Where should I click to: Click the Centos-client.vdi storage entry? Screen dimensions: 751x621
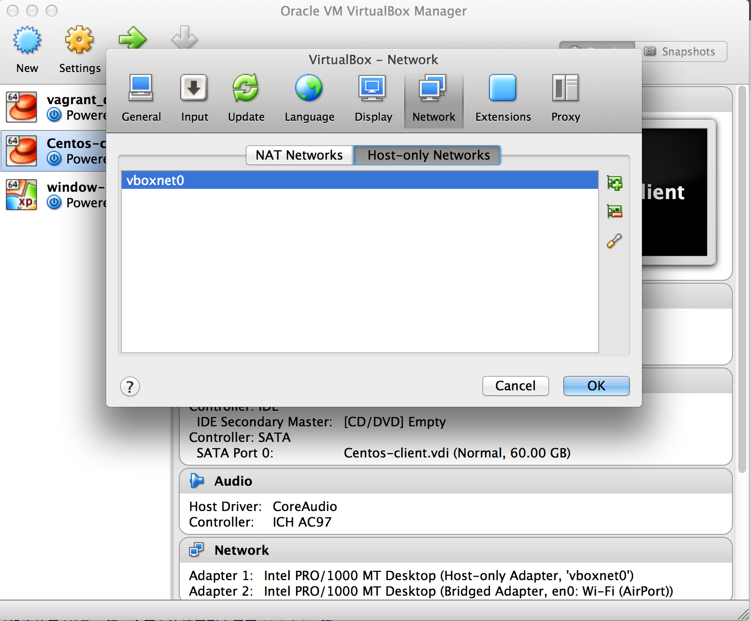click(x=457, y=453)
